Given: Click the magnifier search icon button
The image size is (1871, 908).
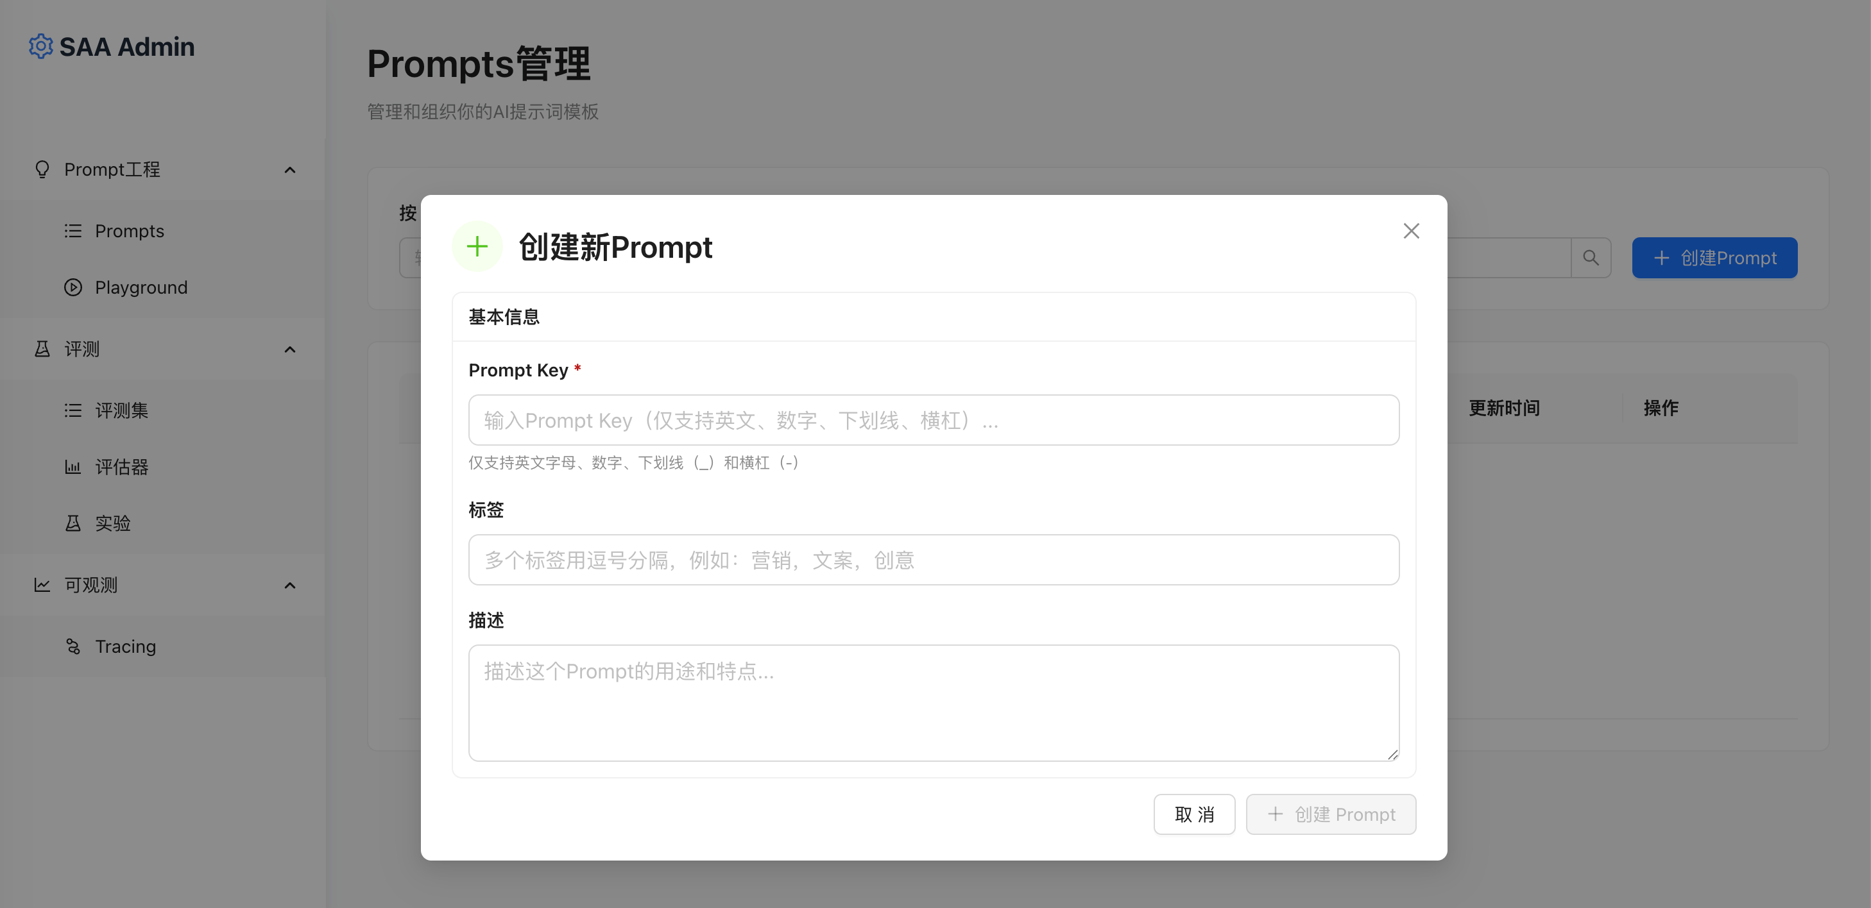Looking at the screenshot, I should (1591, 258).
